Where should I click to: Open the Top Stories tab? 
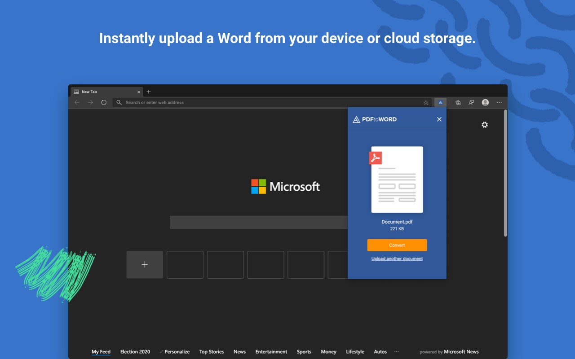click(x=212, y=352)
